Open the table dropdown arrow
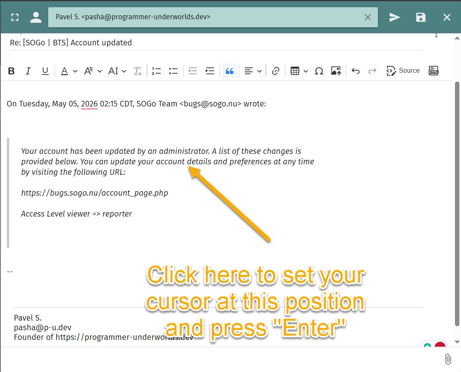 (x=306, y=71)
